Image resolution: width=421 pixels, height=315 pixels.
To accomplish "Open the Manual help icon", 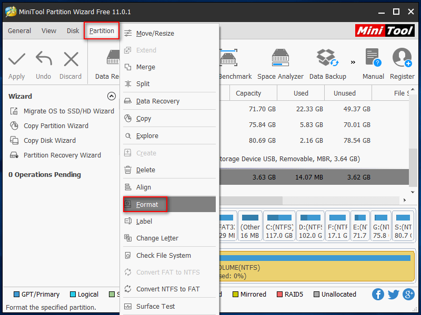I will [373, 57].
